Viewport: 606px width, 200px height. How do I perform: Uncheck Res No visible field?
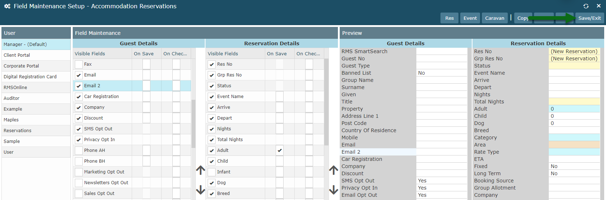click(212, 64)
